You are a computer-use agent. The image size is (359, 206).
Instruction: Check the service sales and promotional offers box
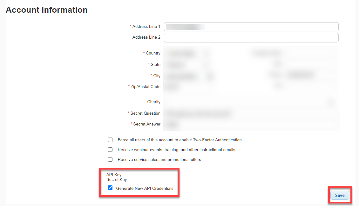110,159
